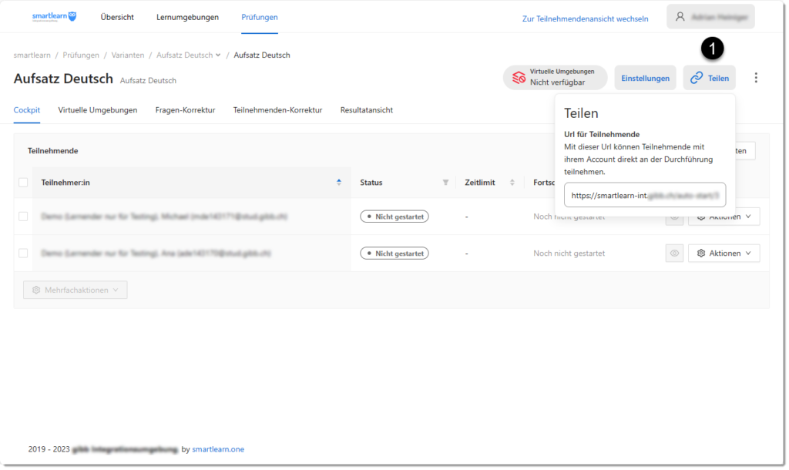The width and height of the screenshot is (789, 470).
Task: Click the Virtuelle Umgebungen status icon
Action: coord(519,78)
